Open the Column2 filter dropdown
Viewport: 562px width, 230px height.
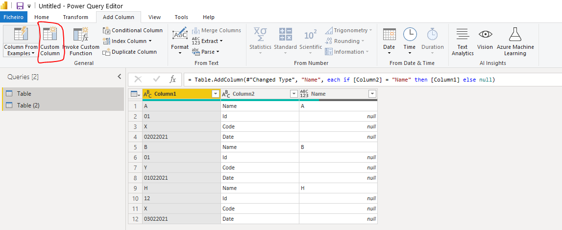tap(294, 94)
